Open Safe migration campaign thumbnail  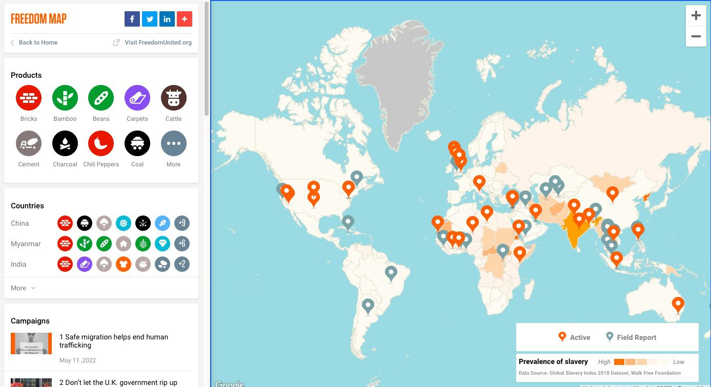point(31,343)
